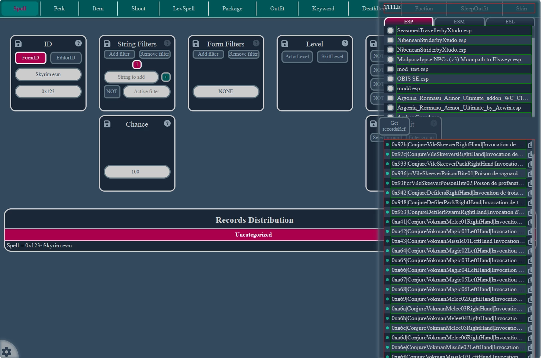The width and height of the screenshot is (545, 358).
Task: Copy the 0xa64 ConjureVokmanMagic02LeftHand record
Action: tap(530, 251)
